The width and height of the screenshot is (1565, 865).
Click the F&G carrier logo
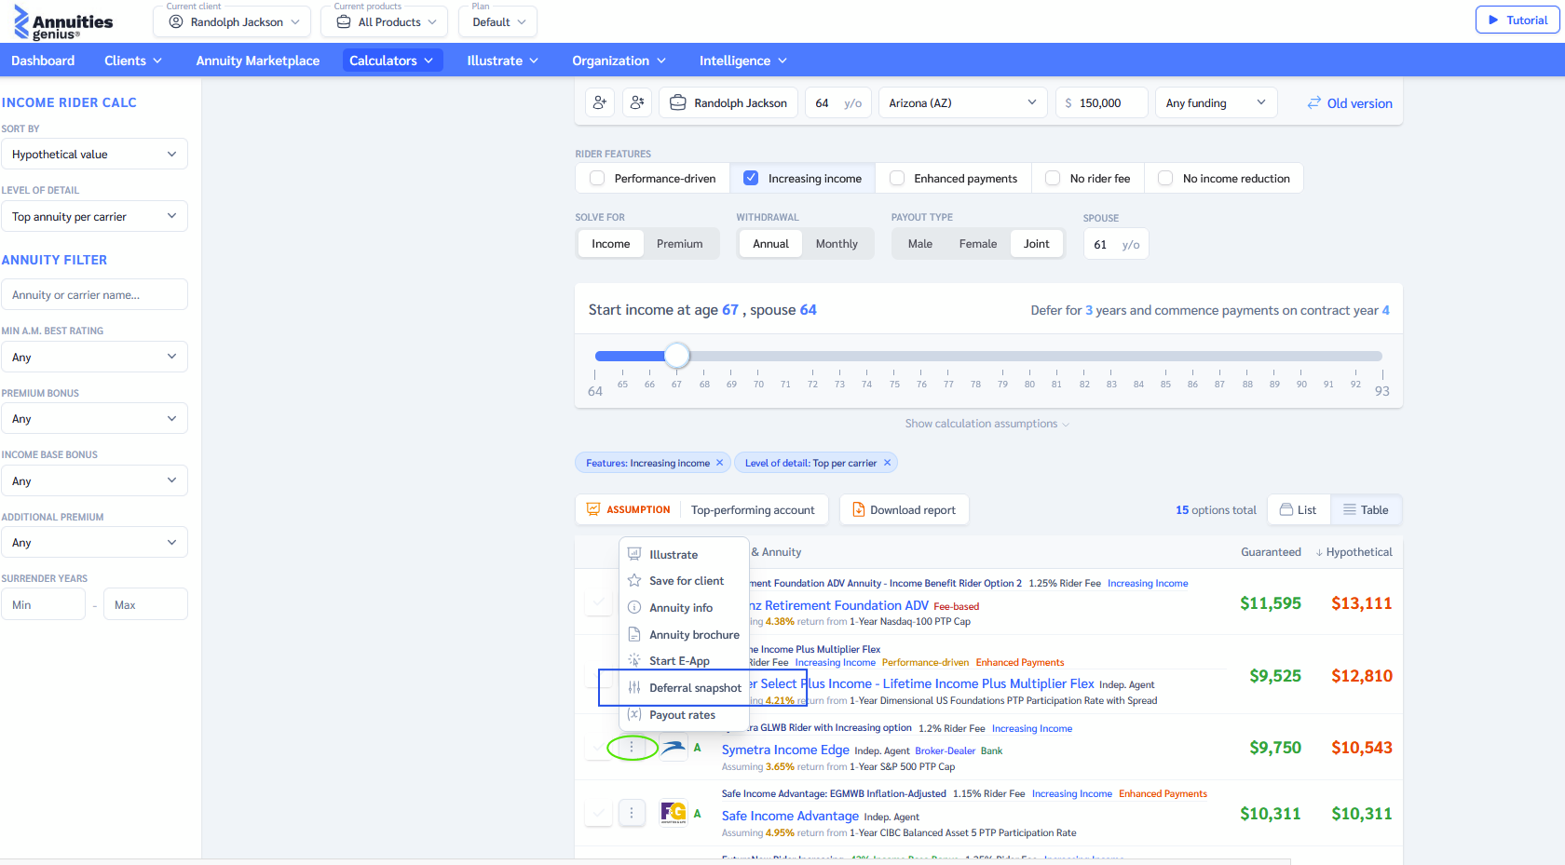(x=674, y=813)
